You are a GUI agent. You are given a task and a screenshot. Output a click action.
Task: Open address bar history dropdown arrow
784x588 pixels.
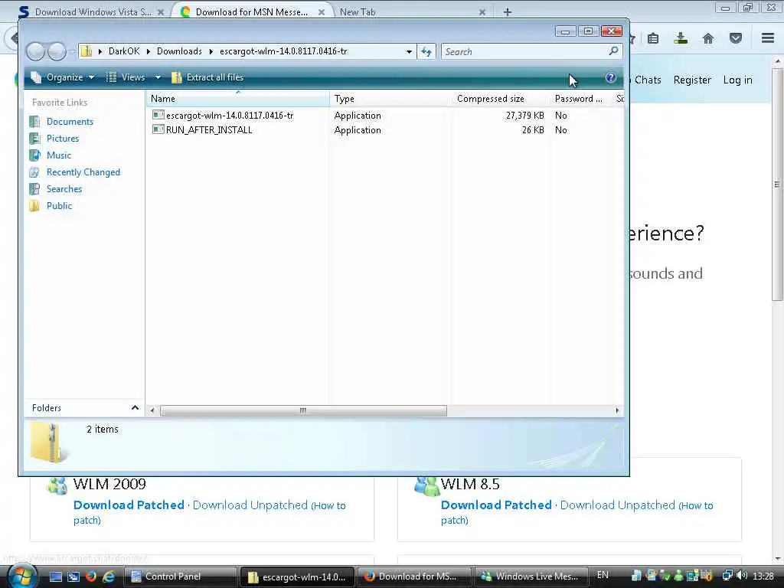pos(409,51)
